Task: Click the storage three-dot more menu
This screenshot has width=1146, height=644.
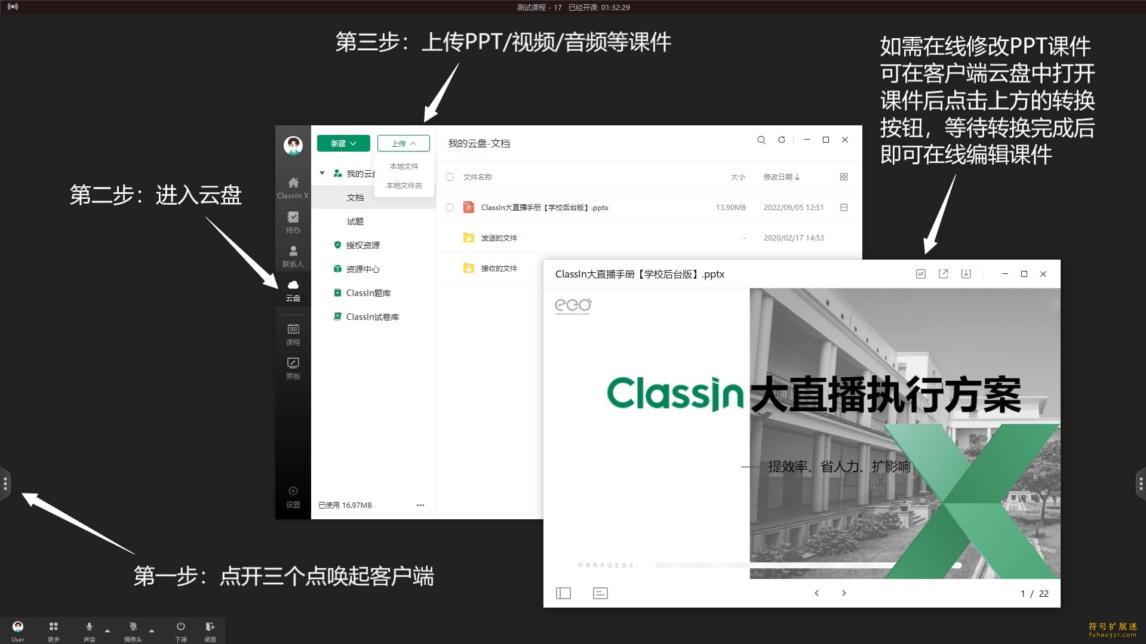Action: click(420, 505)
